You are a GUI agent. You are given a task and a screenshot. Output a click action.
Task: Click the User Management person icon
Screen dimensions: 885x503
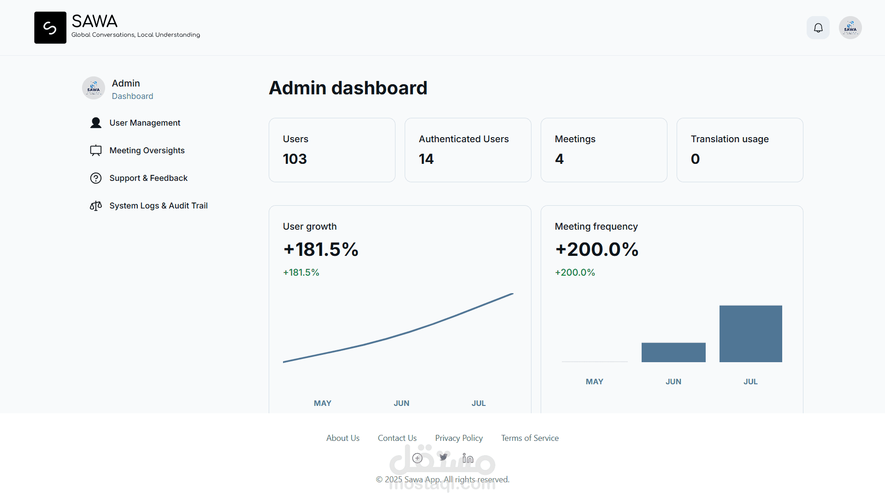96,123
